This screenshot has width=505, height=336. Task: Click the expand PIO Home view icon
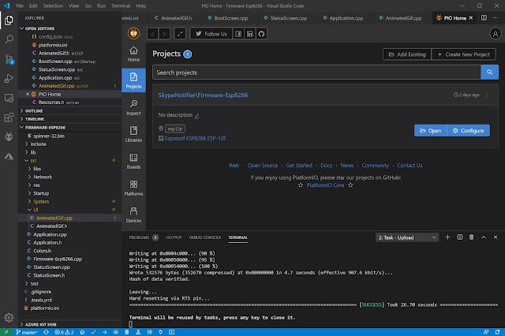point(180,34)
